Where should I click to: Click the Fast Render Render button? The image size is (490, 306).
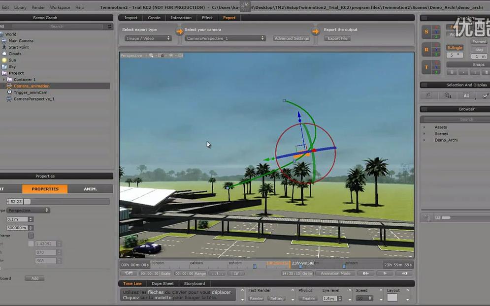click(x=256, y=299)
